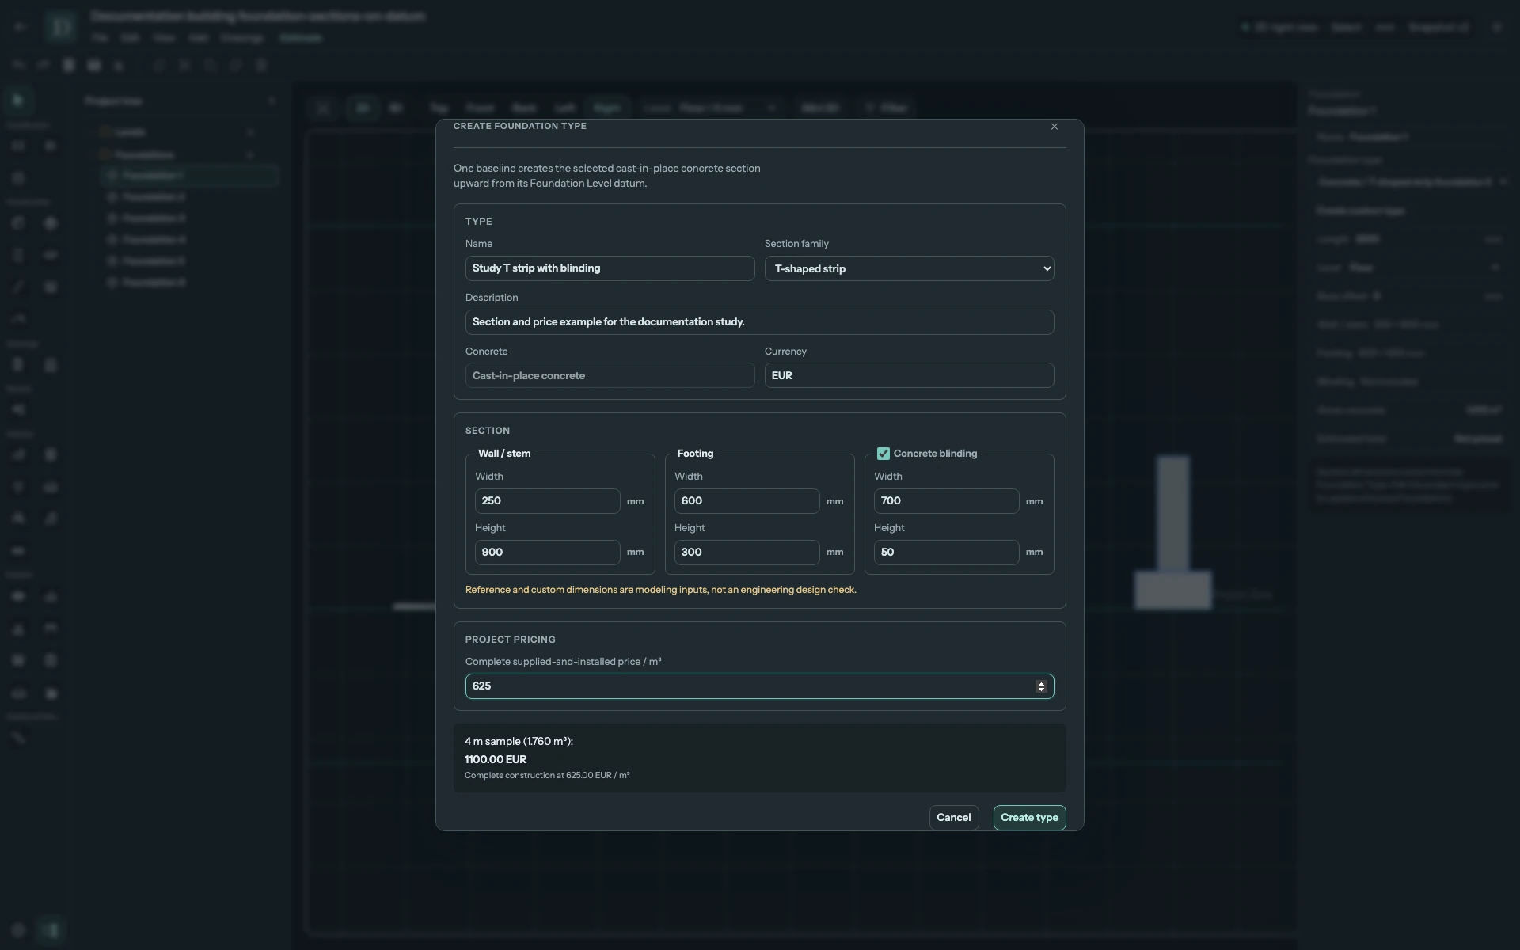Close the Create Foundation Type dialog
1520x950 pixels.
click(x=1054, y=127)
